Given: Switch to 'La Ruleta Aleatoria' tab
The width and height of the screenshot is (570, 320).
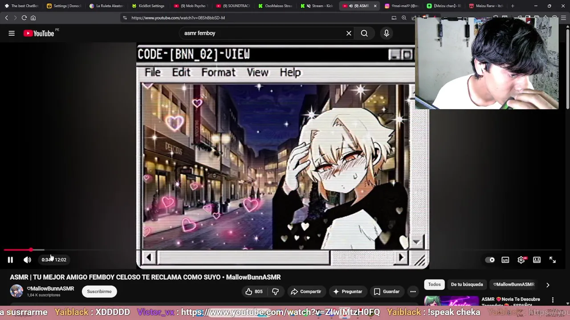Looking at the screenshot, I should [x=106, y=6].
